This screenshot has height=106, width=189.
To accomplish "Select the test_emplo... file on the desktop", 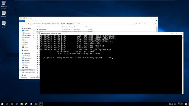I will 4,24.
